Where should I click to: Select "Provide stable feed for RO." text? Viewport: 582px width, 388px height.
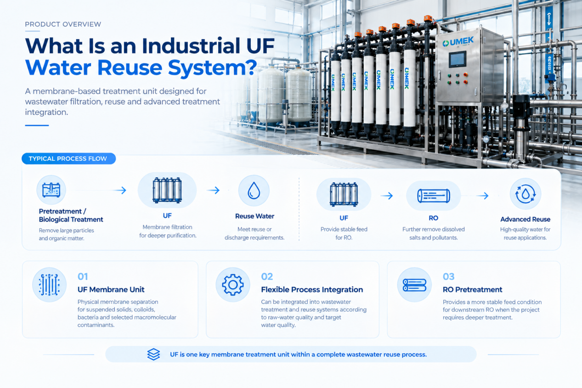click(x=344, y=233)
